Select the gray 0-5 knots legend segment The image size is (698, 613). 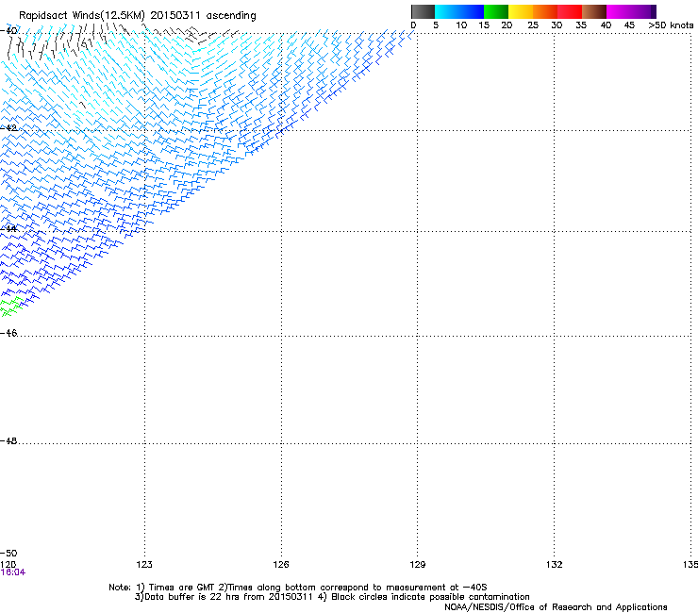pyautogui.click(x=423, y=11)
